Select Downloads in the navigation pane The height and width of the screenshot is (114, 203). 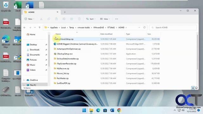(x=35, y=50)
